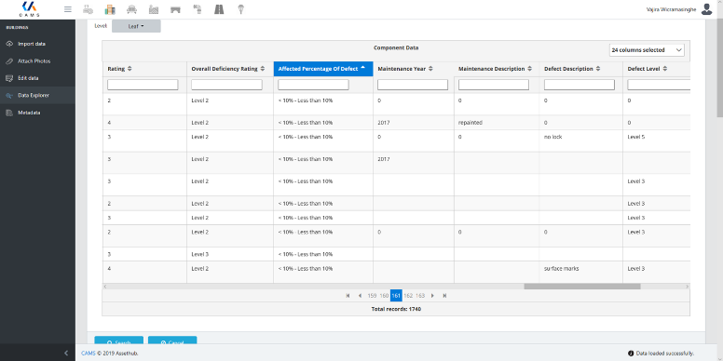Click the Search button

pyautogui.click(x=119, y=341)
